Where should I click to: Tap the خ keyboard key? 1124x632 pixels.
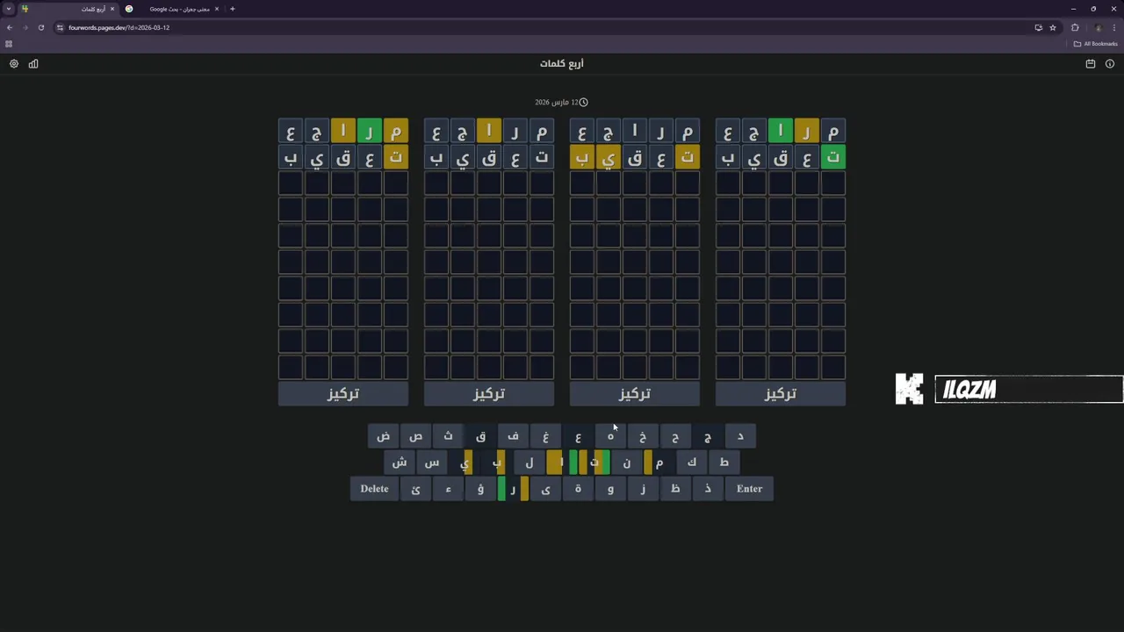[x=644, y=436]
